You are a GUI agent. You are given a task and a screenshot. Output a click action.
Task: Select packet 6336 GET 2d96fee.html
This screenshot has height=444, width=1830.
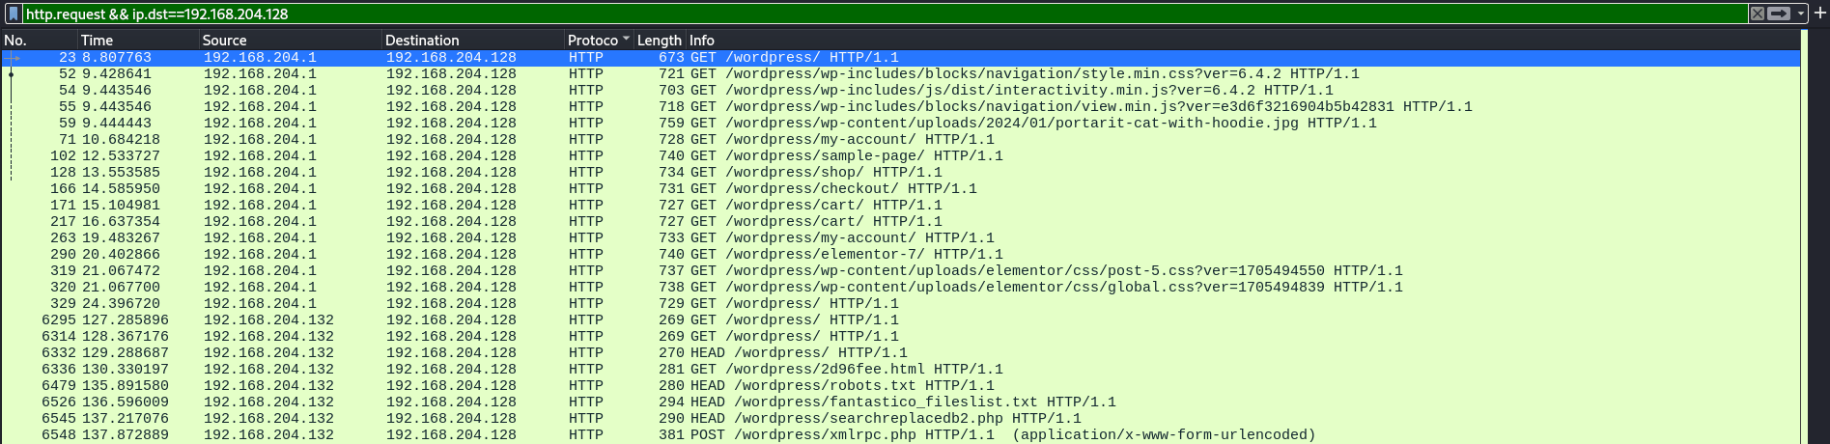pyautogui.click(x=869, y=369)
